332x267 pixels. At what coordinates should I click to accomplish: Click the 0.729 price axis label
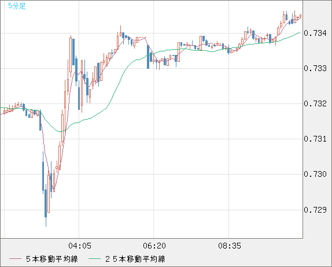(315, 210)
